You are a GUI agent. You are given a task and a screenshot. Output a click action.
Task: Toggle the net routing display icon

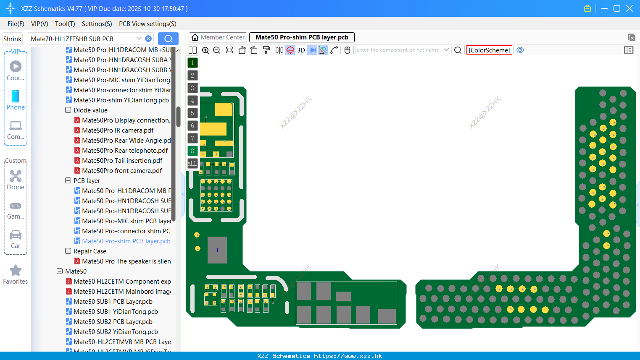pos(323,50)
